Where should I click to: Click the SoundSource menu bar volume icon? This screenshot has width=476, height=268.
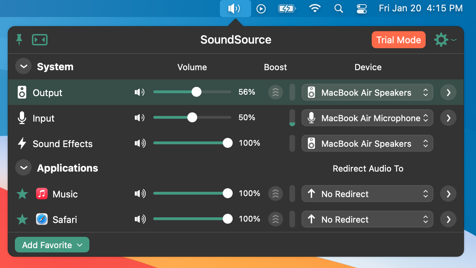click(235, 8)
